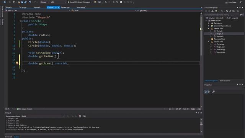
Task: Open the Error List tab
Action: point(8,137)
